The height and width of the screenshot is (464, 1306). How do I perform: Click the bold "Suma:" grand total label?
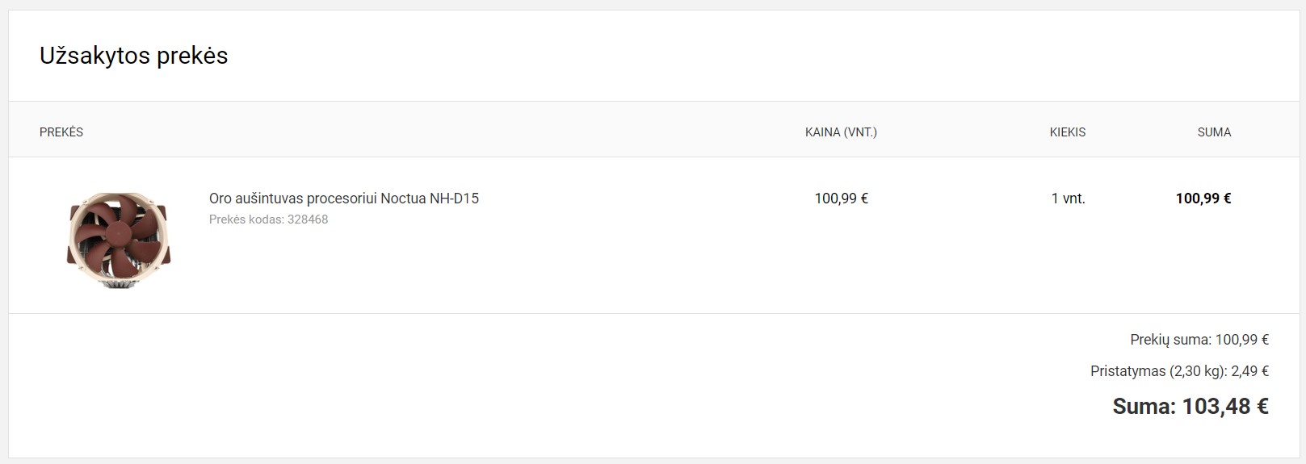(1144, 406)
